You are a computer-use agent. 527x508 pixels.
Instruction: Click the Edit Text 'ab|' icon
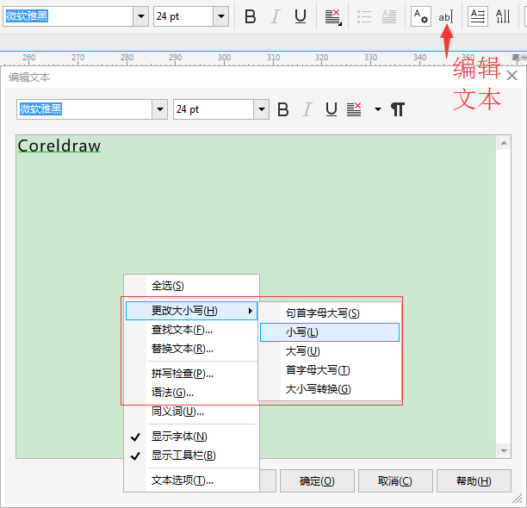pyautogui.click(x=446, y=16)
